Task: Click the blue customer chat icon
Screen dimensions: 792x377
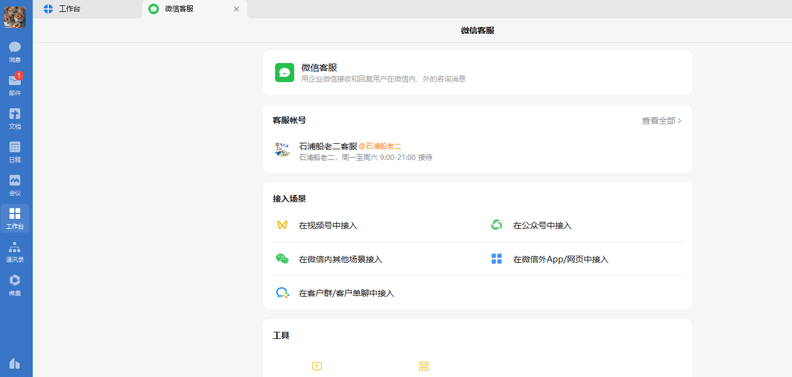Action: (x=282, y=293)
